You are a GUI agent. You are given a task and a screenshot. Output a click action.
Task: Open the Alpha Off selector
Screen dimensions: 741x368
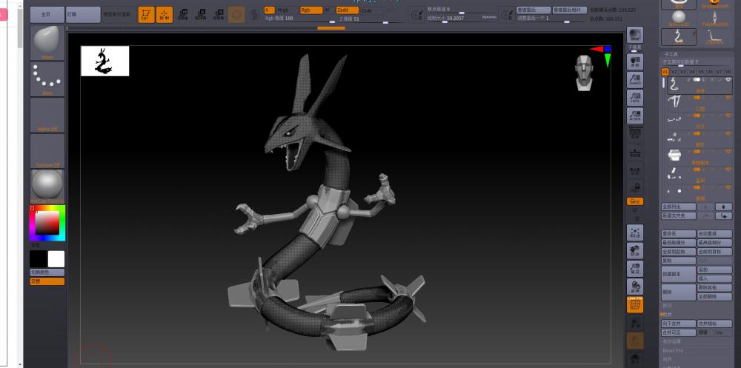pyautogui.click(x=47, y=115)
